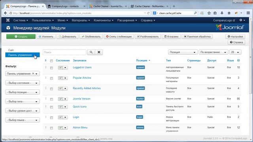Clear the search with the X button

click(99, 52)
